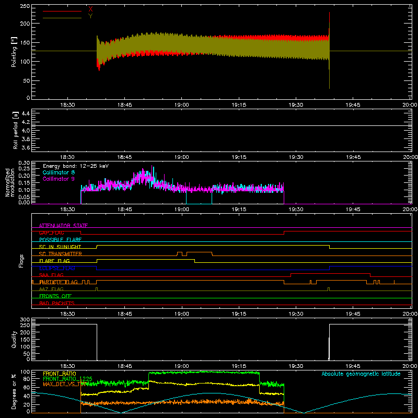This screenshot has width=418, height=418.
Task: Select the ECLIPSE_FLAG label
Action: [x=57, y=268]
